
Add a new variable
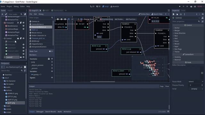52,71
